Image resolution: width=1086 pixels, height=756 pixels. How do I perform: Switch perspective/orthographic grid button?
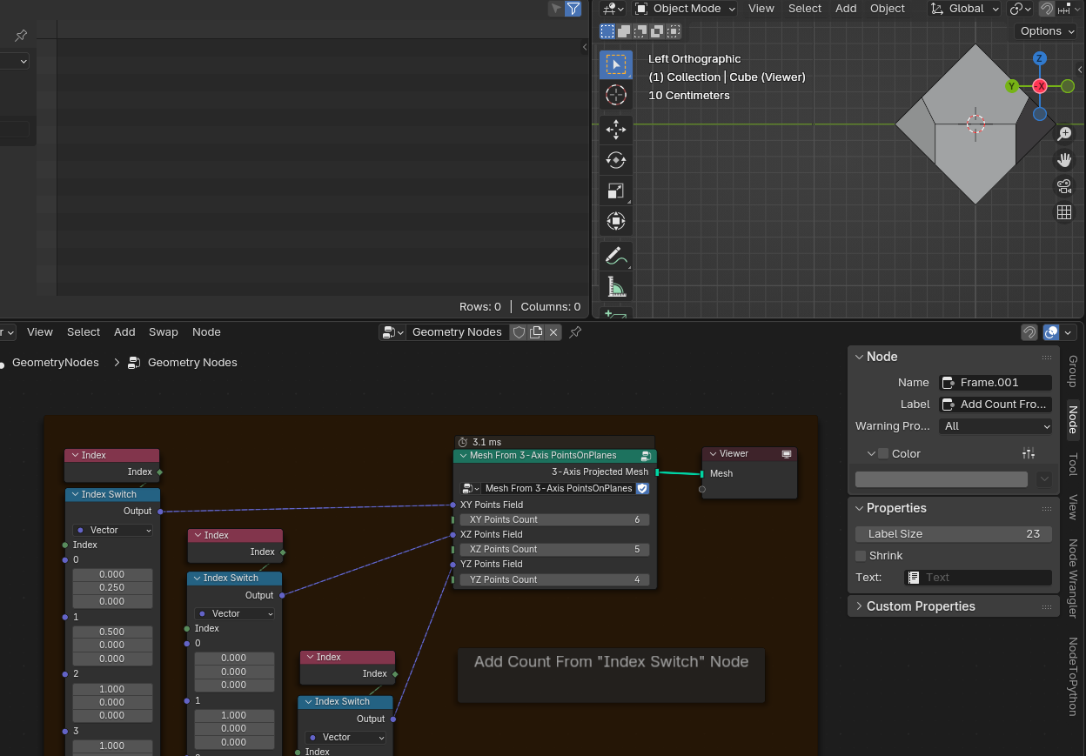click(x=1063, y=212)
